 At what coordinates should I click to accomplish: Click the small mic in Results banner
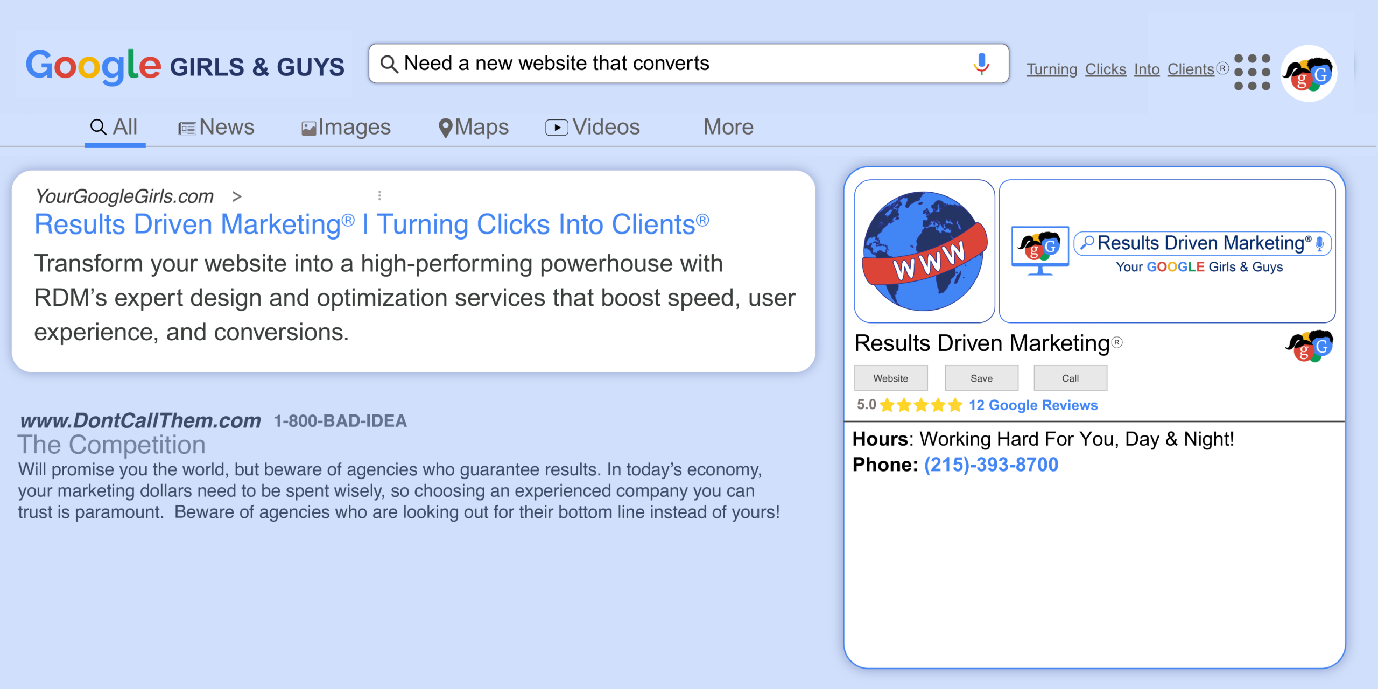coord(1319,243)
